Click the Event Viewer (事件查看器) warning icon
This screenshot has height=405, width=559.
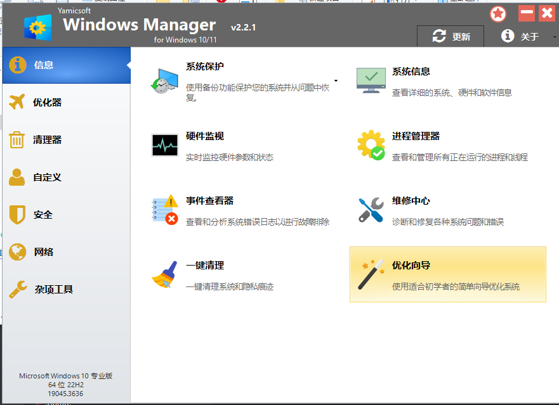(x=164, y=210)
